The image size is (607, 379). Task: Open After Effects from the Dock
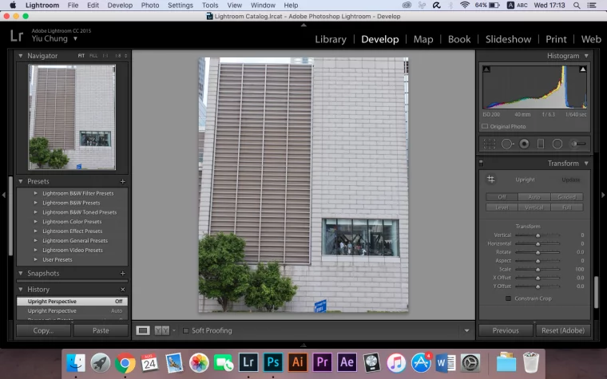pyautogui.click(x=347, y=362)
